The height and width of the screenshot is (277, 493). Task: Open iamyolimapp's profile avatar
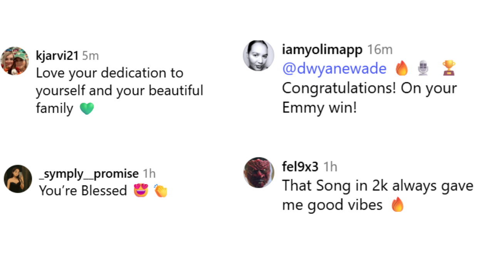coord(258,55)
